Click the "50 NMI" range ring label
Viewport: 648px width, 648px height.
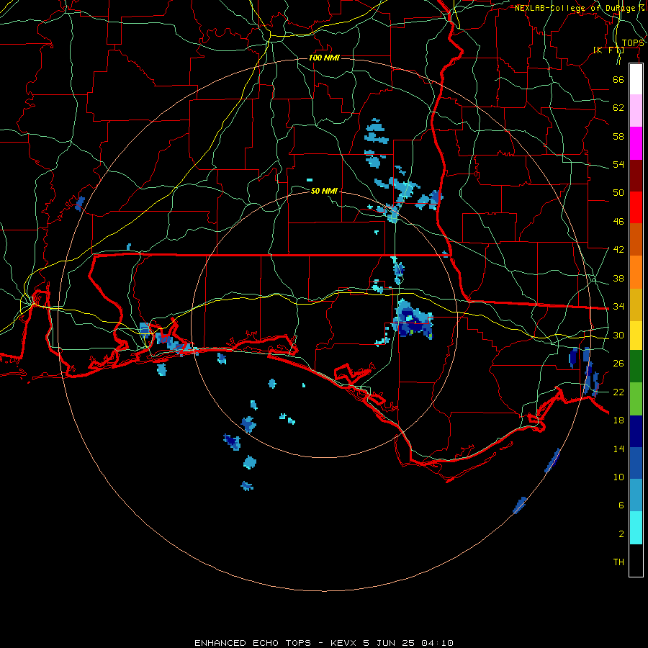(x=324, y=191)
